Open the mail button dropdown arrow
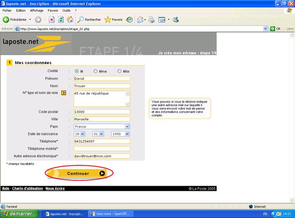This screenshot has height=218, width=295. point(145,20)
